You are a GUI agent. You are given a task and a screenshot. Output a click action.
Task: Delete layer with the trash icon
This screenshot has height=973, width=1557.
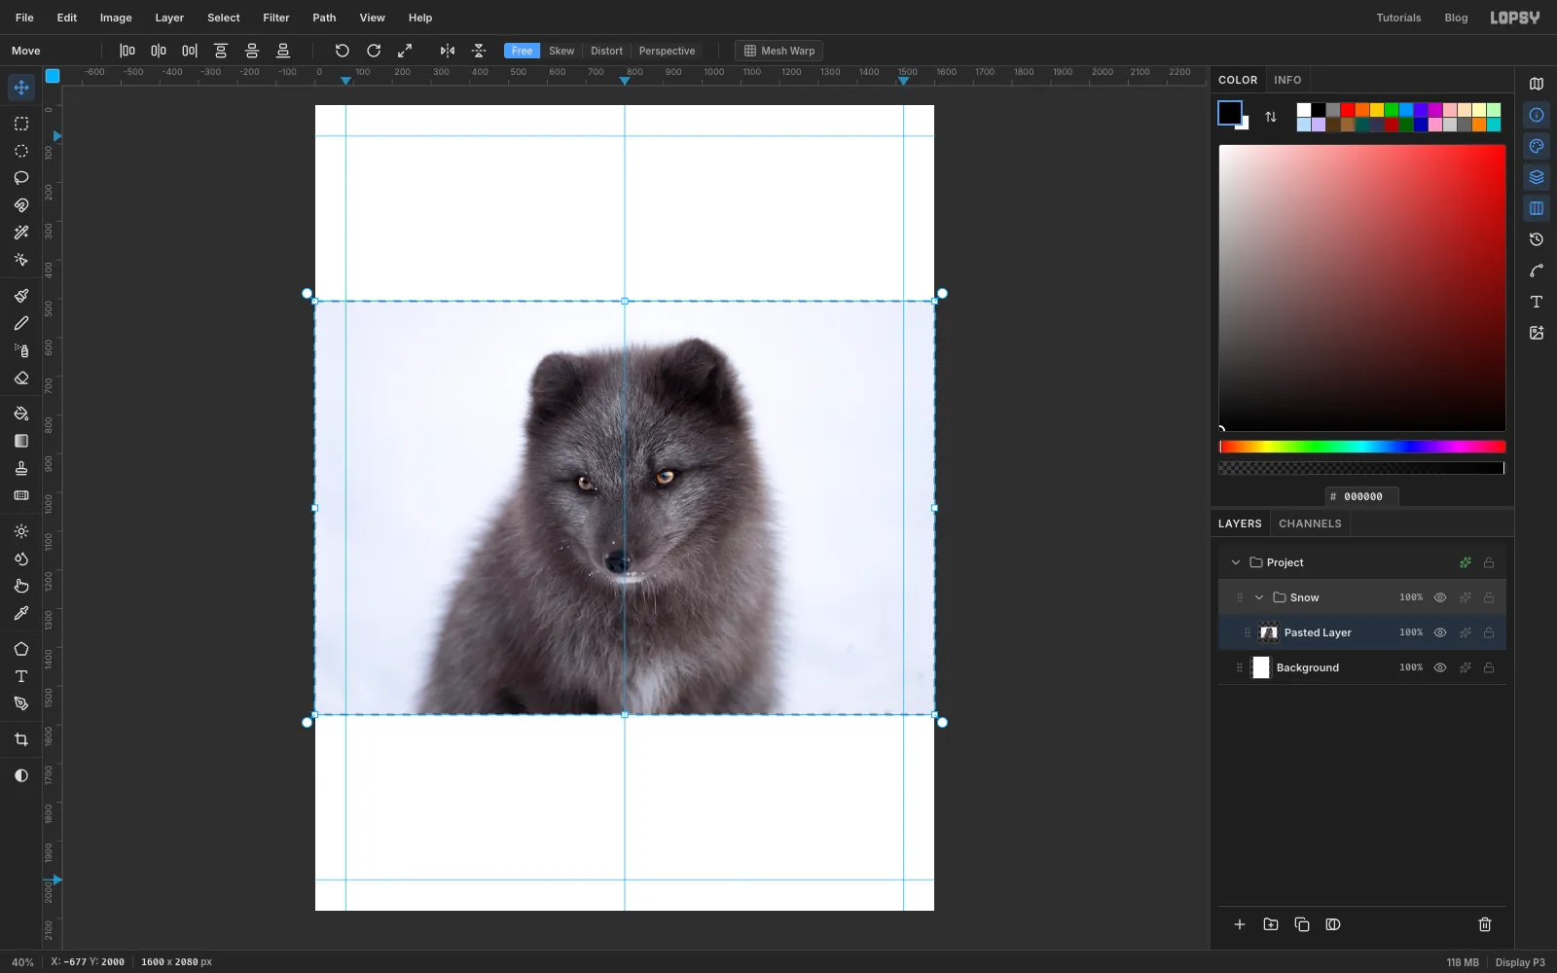pyautogui.click(x=1485, y=924)
